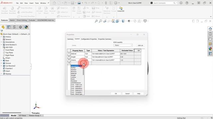Select Description in property name list
This screenshot has height=119, width=213.
pyautogui.click(x=76, y=66)
